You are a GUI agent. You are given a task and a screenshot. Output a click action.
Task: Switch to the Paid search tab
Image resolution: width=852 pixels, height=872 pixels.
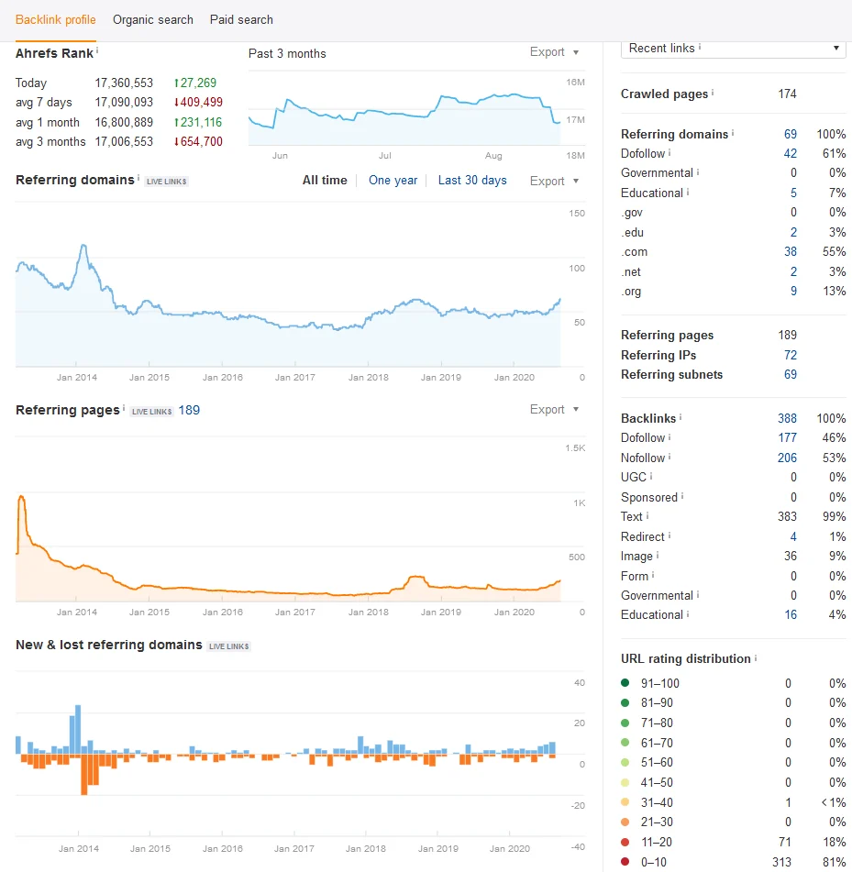241,20
